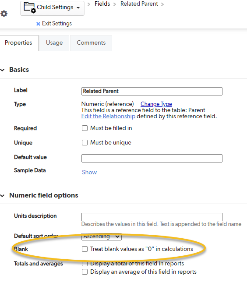Collapse the Numeric field options section
This screenshot has height=286, width=247.
[2, 196]
